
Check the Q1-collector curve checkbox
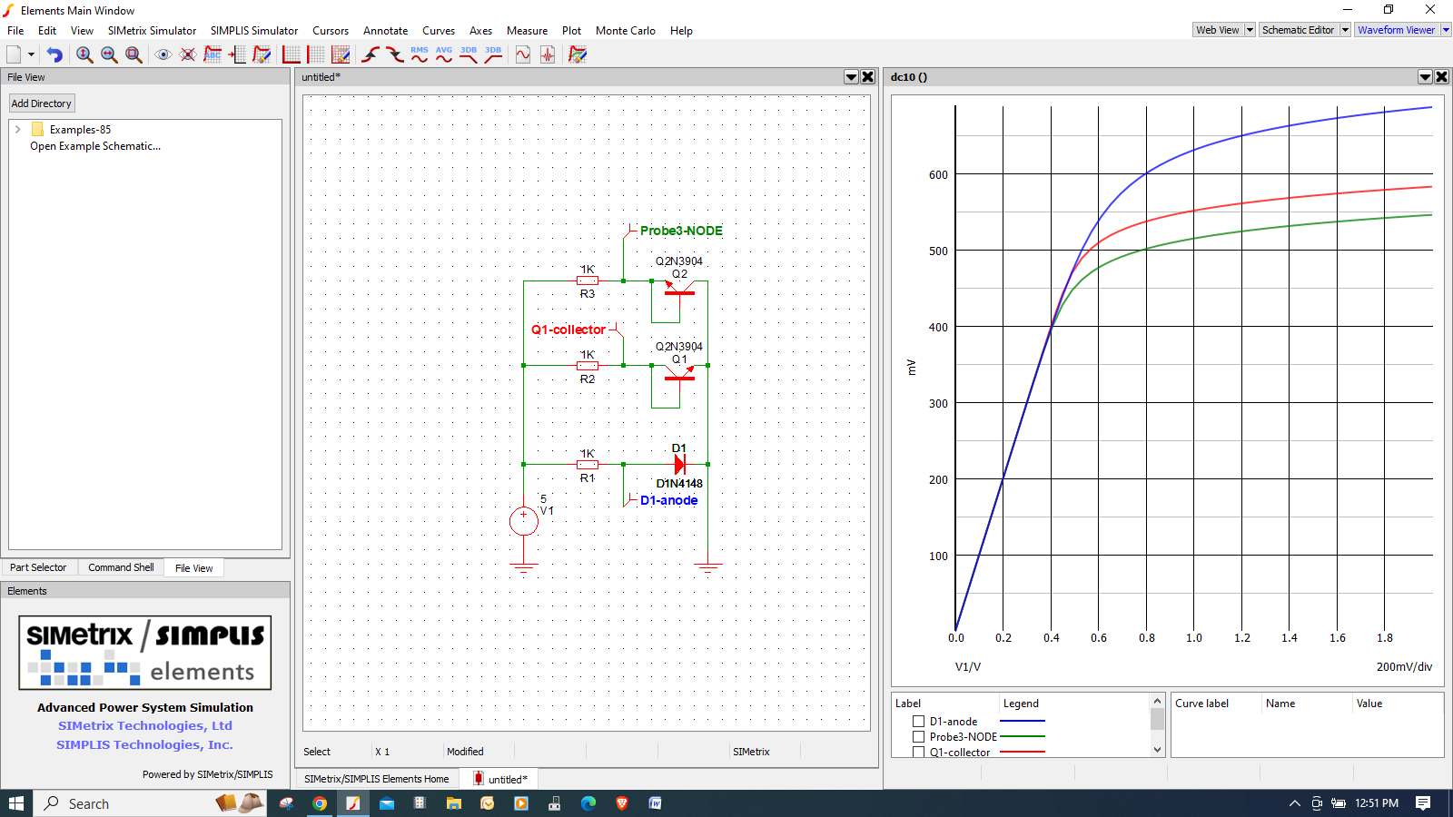point(918,753)
